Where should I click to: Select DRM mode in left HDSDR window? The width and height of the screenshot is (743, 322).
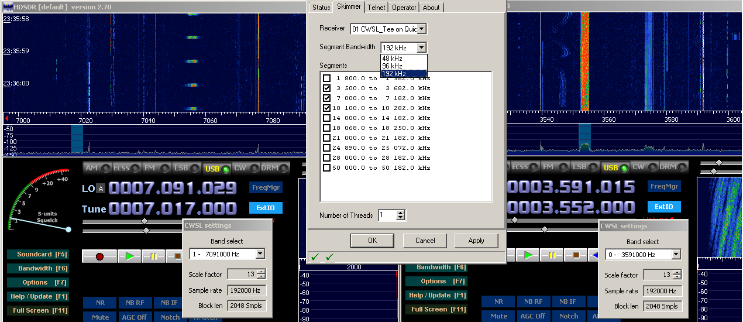pyautogui.click(x=275, y=168)
